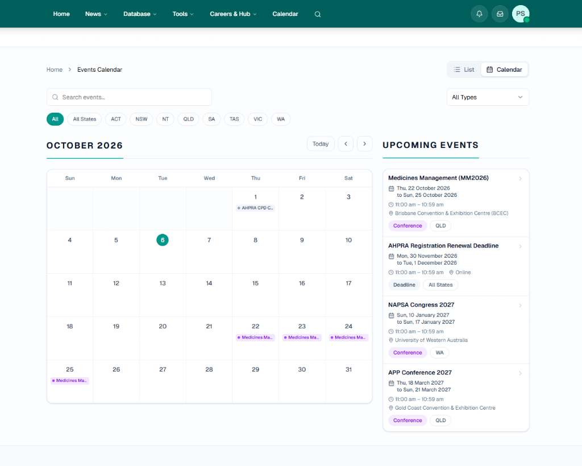Click the Today button

tap(321, 144)
